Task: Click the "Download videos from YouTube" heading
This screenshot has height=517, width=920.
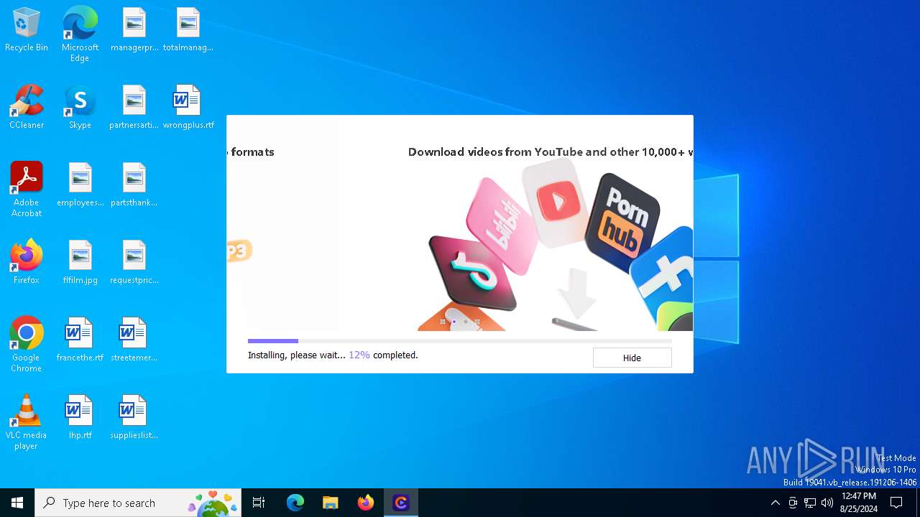Action: pyautogui.click(x=550, y=152)
